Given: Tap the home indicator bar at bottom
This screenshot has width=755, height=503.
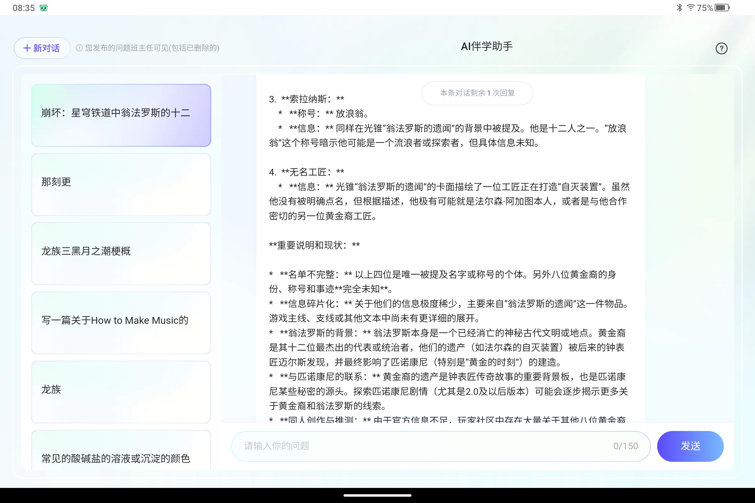Looking at the screenshot, I should tap(377, 495).
